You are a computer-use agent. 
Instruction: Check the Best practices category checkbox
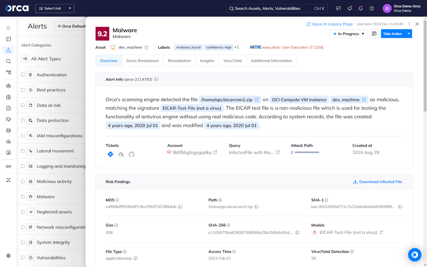pyautogui.click(x=23, y=90)
